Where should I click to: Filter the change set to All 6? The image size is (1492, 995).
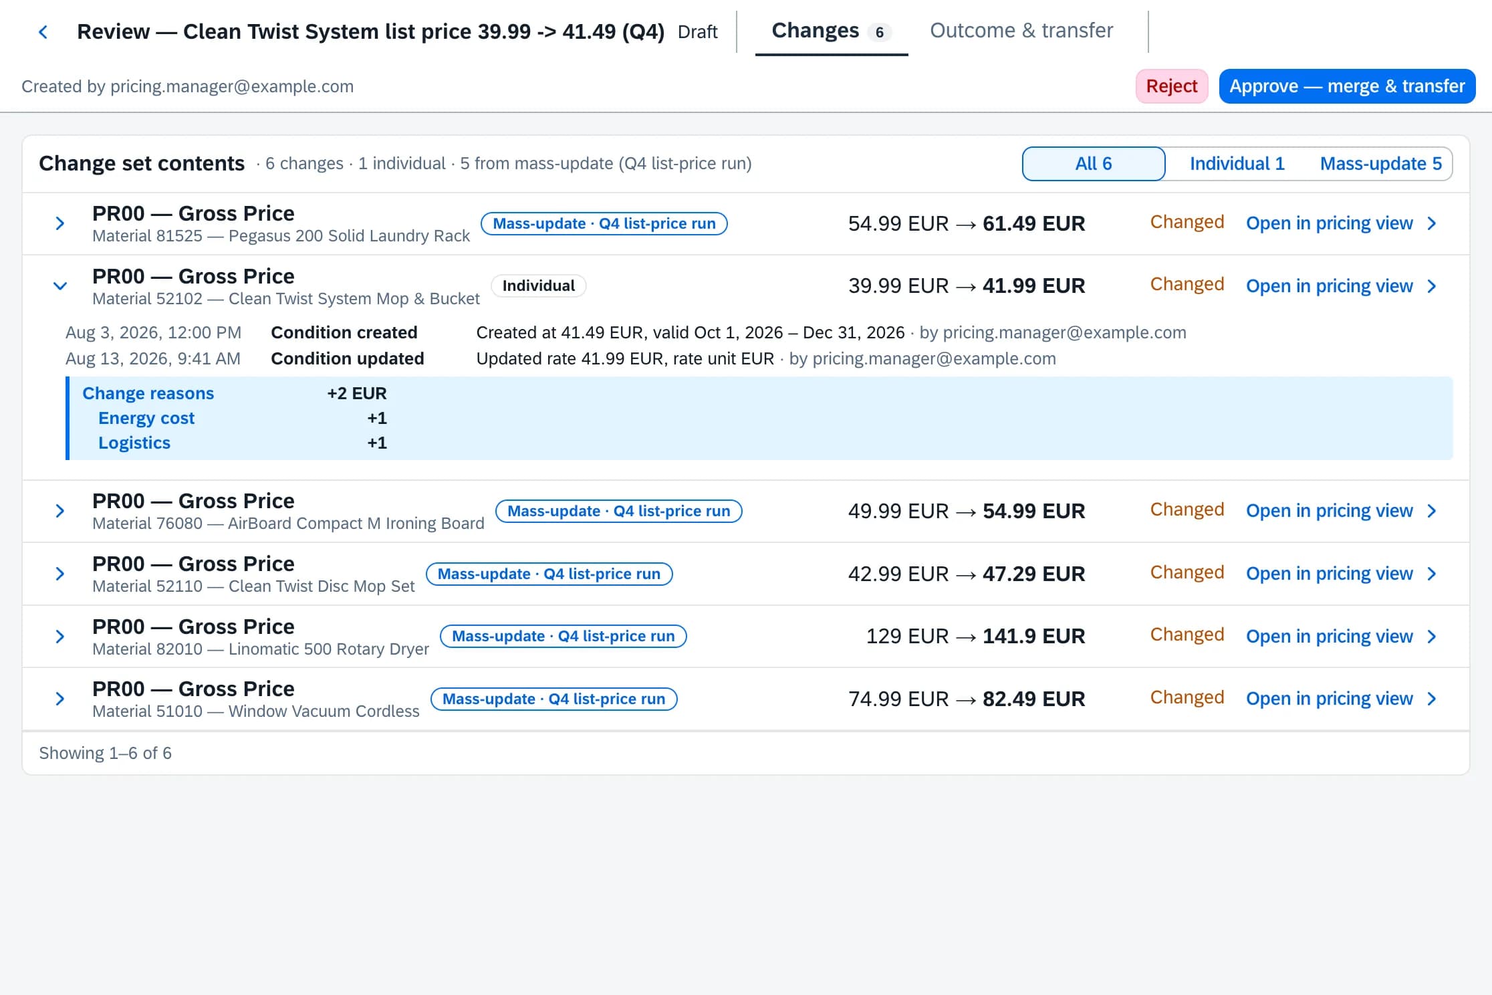click(1094, 164)
